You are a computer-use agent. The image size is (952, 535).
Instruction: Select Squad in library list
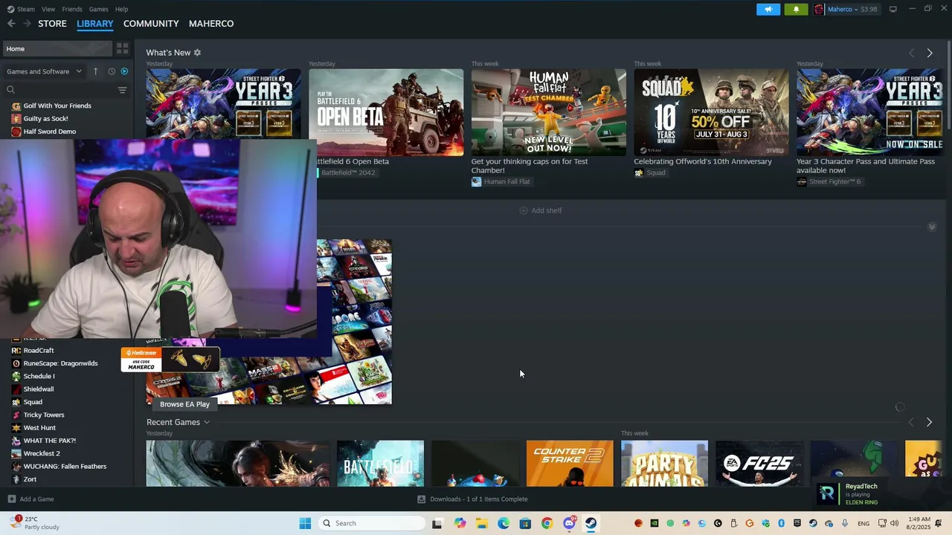coord(33,402)
